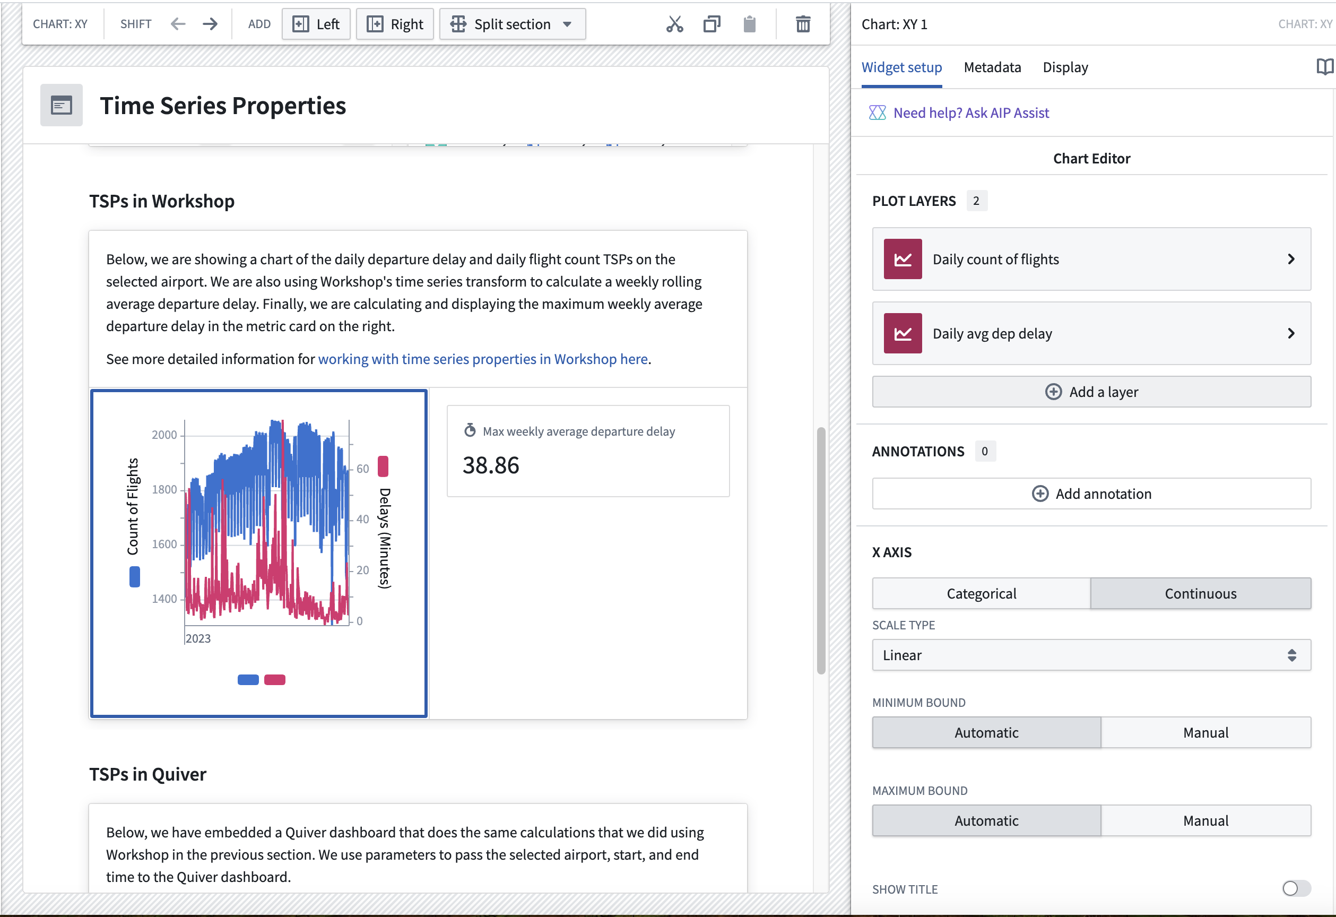Click the Paste clipboard icon
The width and height of the screenshot is (1336, 917).
pyautogui.click(x=749, y=24)
